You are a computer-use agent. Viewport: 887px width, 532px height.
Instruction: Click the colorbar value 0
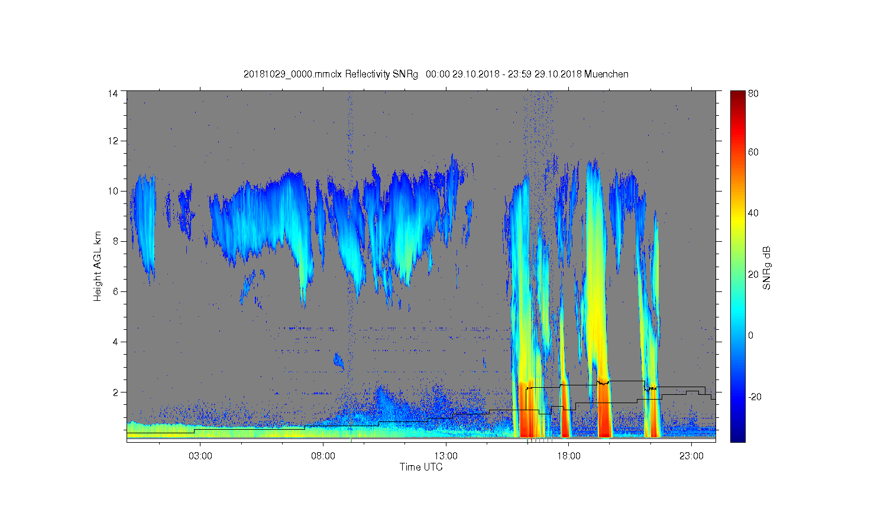(x=751, y=335)
